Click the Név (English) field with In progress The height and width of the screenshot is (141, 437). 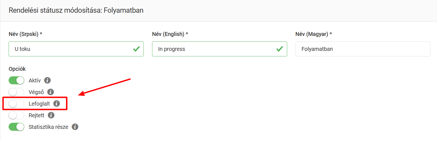(214, 49)
